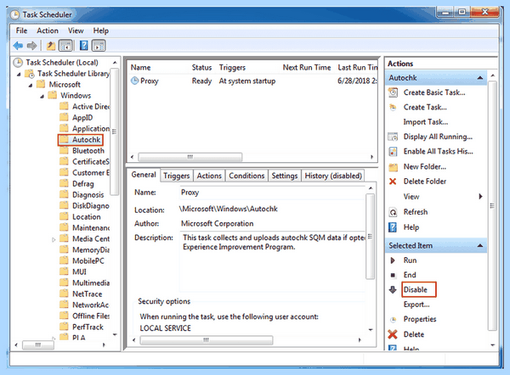Click the Properties icon in Selected Item
Viewport: 510px width, 375px height.
click(x=393, y=319)
